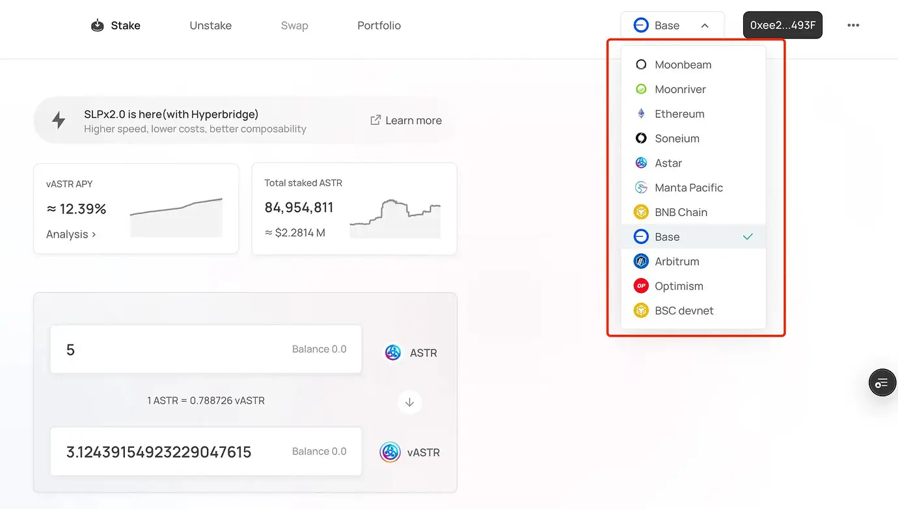
Task: Click the Moonbeam ring icon
Action: (x=641, y=64)
